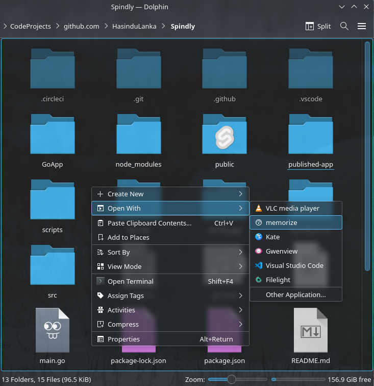Select the scripts folder icon

coord(53,199)
